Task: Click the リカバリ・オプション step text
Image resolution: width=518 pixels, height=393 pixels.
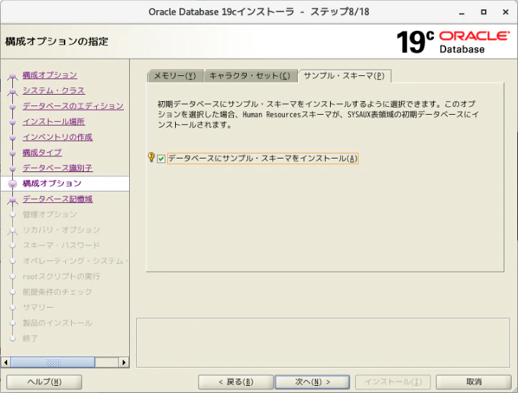Action: tap(62, 230)
